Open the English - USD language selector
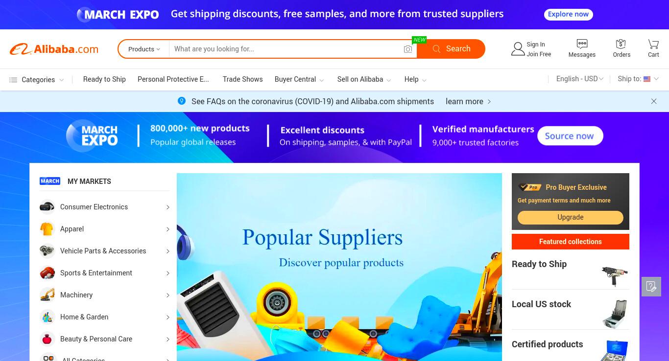The width and height of the screenshot is (669, 361). [580, 79]
